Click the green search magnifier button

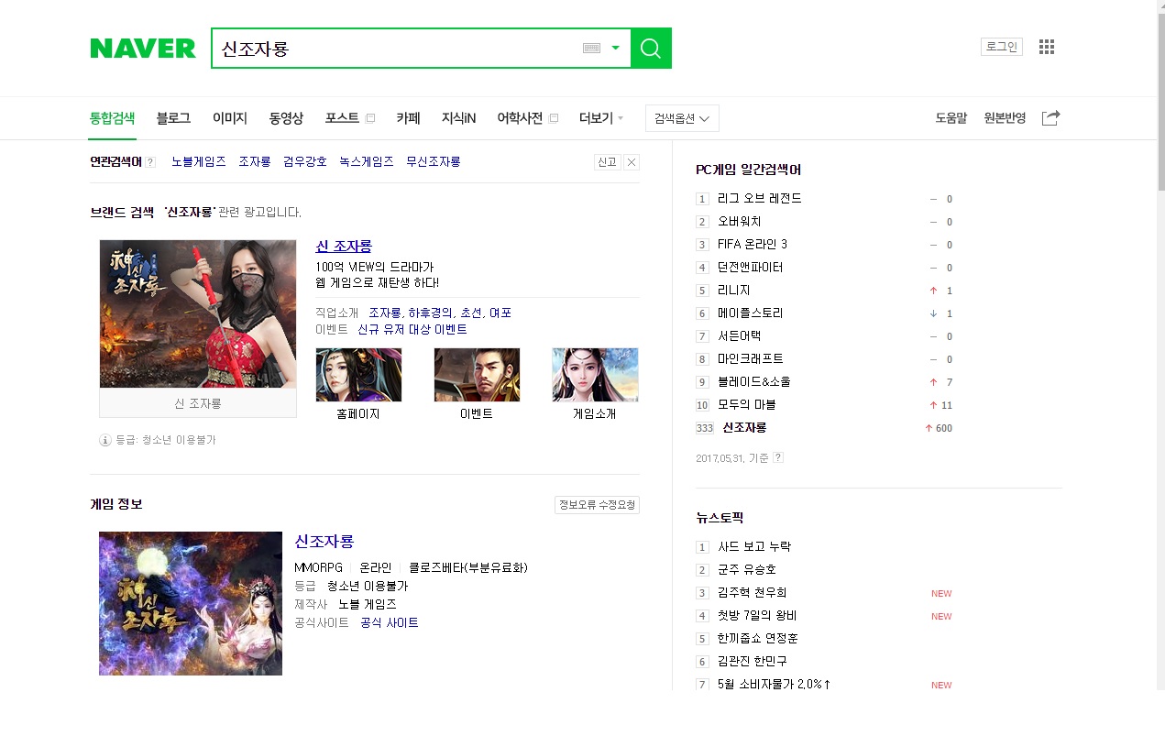[651, 48]
